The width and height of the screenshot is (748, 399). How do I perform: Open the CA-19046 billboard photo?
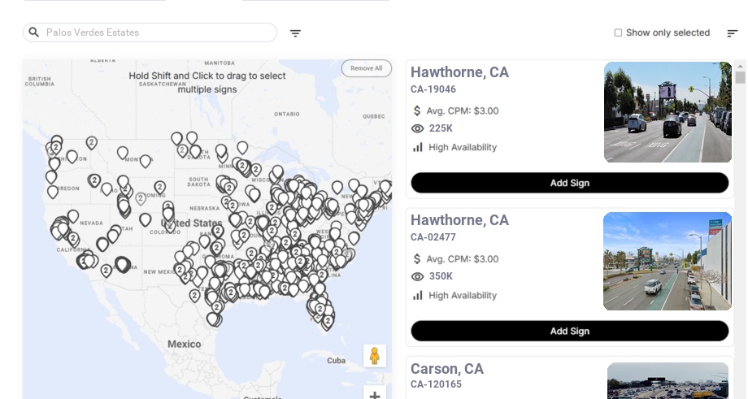(668, 112)
